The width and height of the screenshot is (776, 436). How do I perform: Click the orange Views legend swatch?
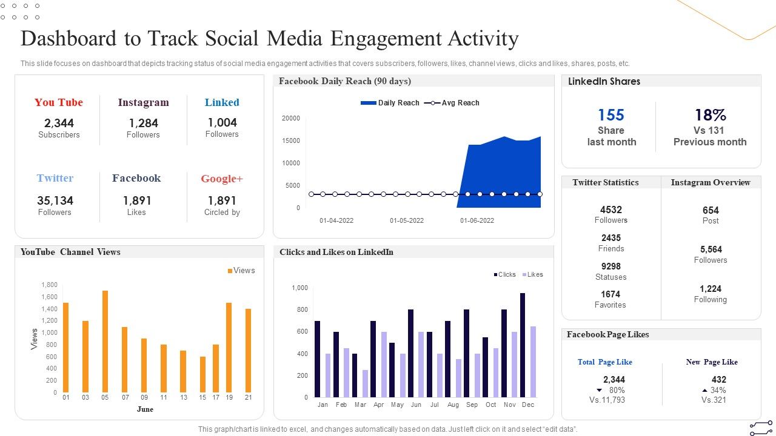230,271
